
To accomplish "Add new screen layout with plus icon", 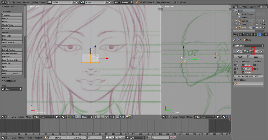I will click(x=74, y=2).
